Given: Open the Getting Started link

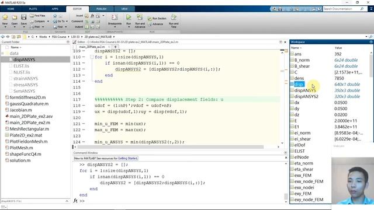Looking at the screenshot, I should [128, 158].
